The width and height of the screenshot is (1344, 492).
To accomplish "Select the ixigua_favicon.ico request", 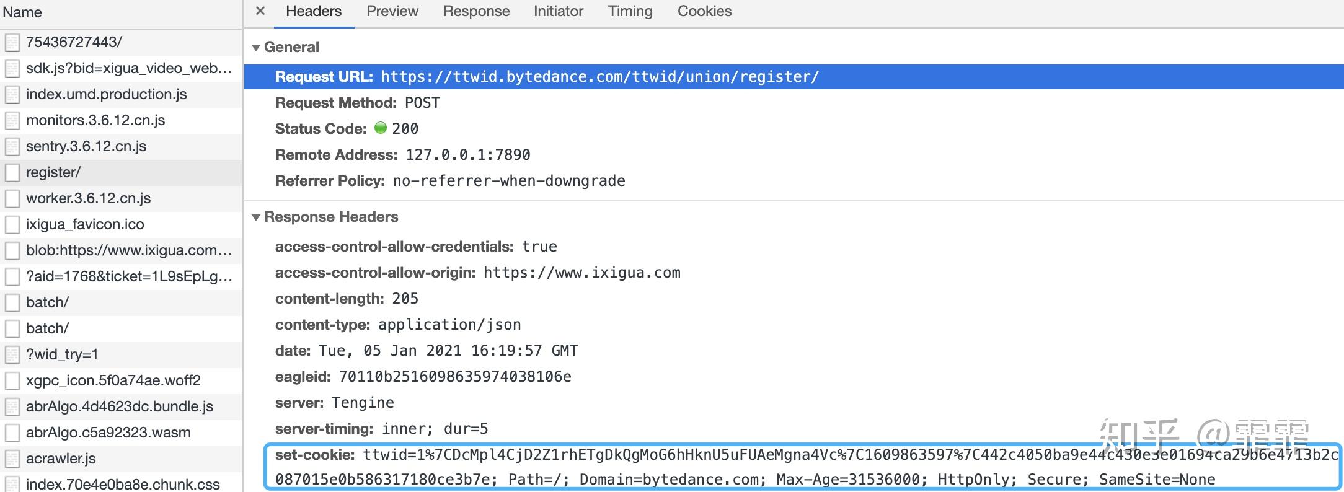I will coord(121,224).
